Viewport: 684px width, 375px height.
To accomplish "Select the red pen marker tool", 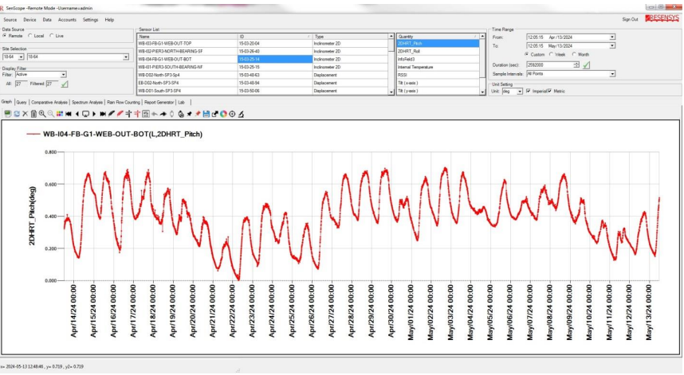I will pyautogui.click(x=120, y=114).
